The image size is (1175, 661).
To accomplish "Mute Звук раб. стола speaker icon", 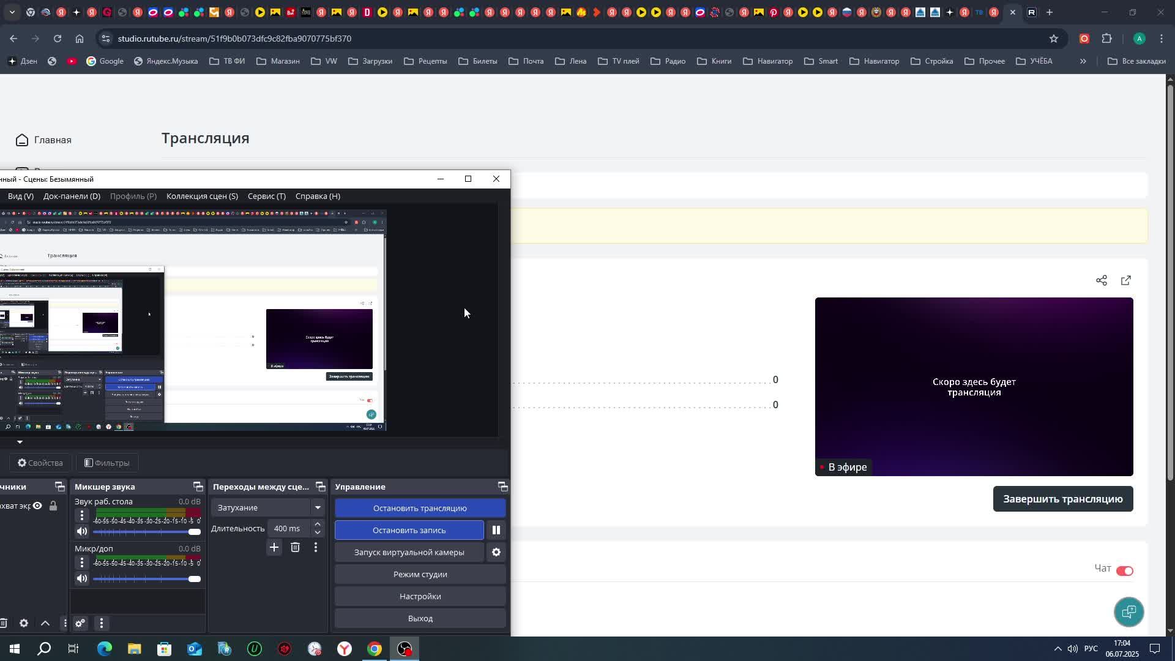I will [82, 531].
